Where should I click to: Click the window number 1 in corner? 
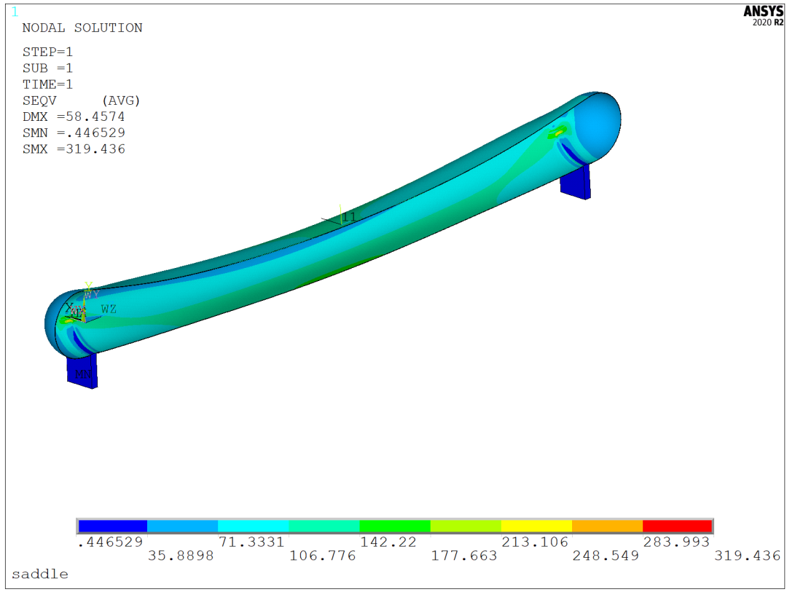15,12
